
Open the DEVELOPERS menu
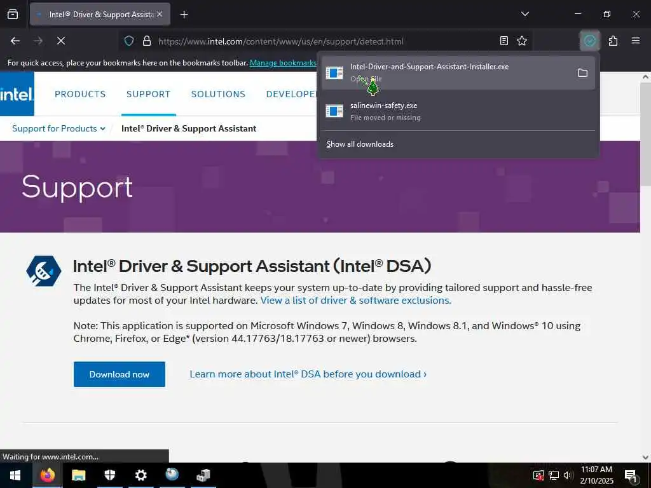pos(291,94)
